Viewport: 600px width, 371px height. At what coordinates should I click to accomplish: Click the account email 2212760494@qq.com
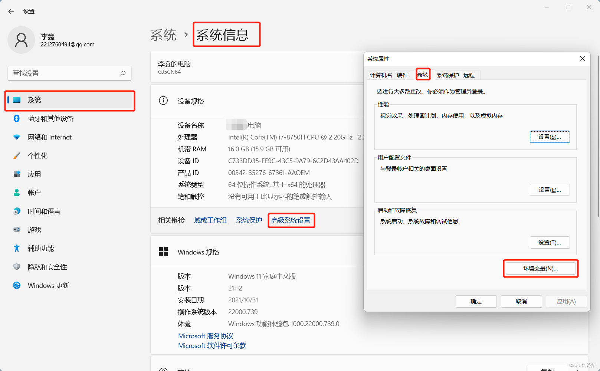[x=68, y=44]
